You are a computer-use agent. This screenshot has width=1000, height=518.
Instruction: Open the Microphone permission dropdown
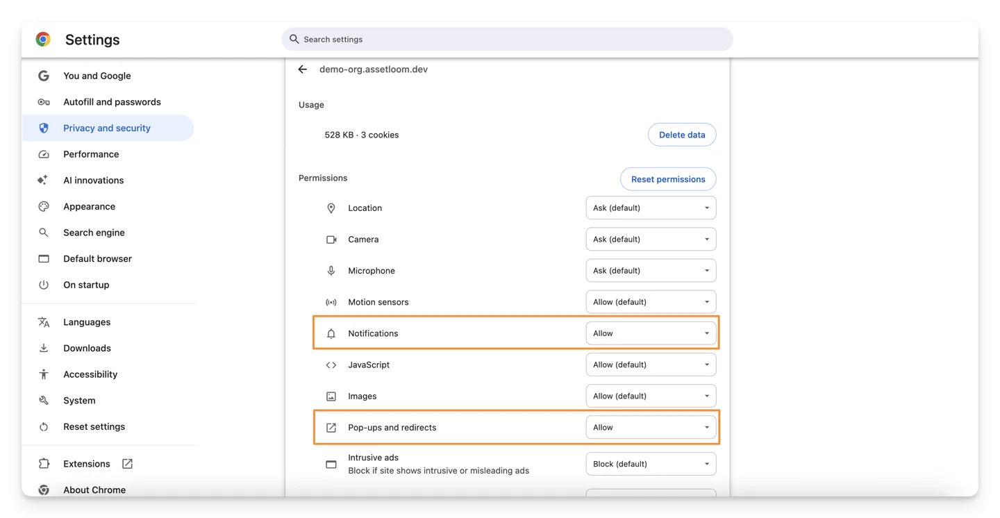pos(651,271)
